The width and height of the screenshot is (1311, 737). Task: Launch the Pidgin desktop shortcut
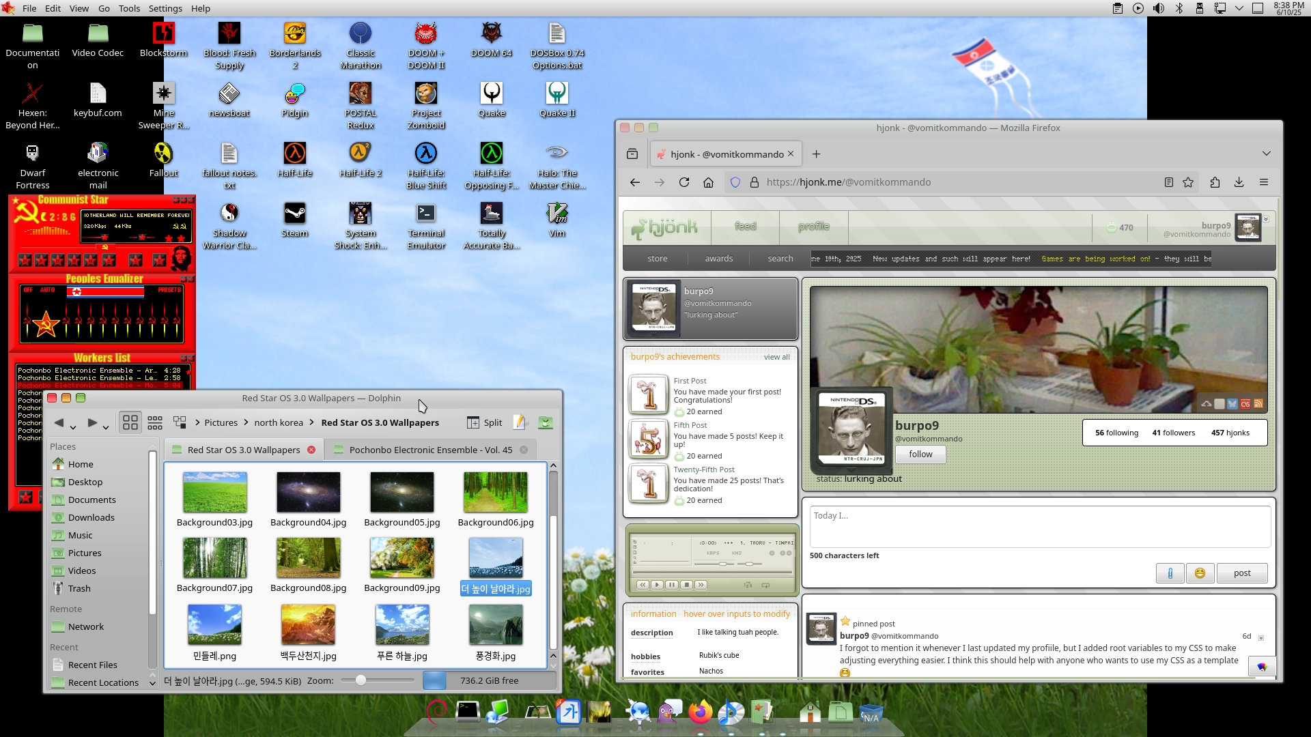point(294,100)
